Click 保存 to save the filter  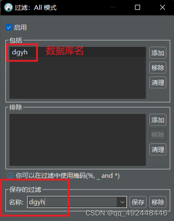click(138, 202)
